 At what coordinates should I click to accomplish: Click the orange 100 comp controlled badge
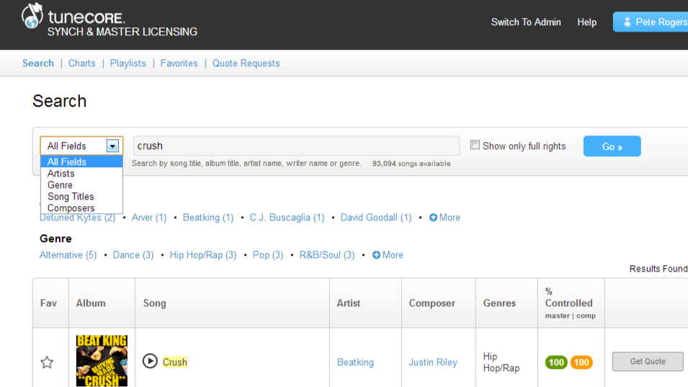pyautogui.click(x=581, y=362)
